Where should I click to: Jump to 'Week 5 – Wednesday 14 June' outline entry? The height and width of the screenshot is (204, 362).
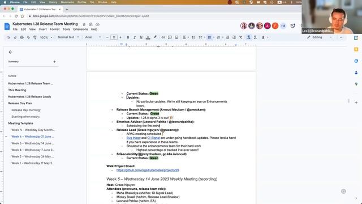[33, 143]
